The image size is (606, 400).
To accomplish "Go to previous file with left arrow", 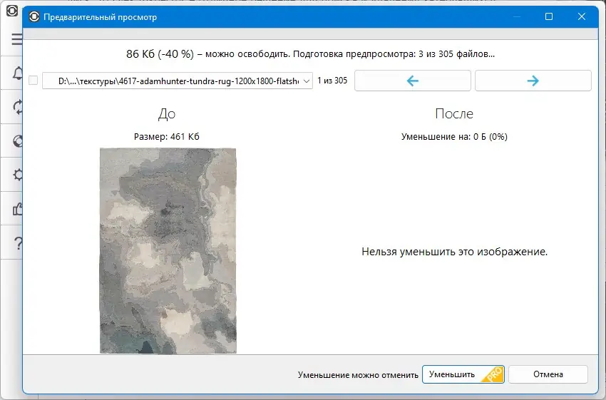I will pyautogui.click(x=412, y=81).
